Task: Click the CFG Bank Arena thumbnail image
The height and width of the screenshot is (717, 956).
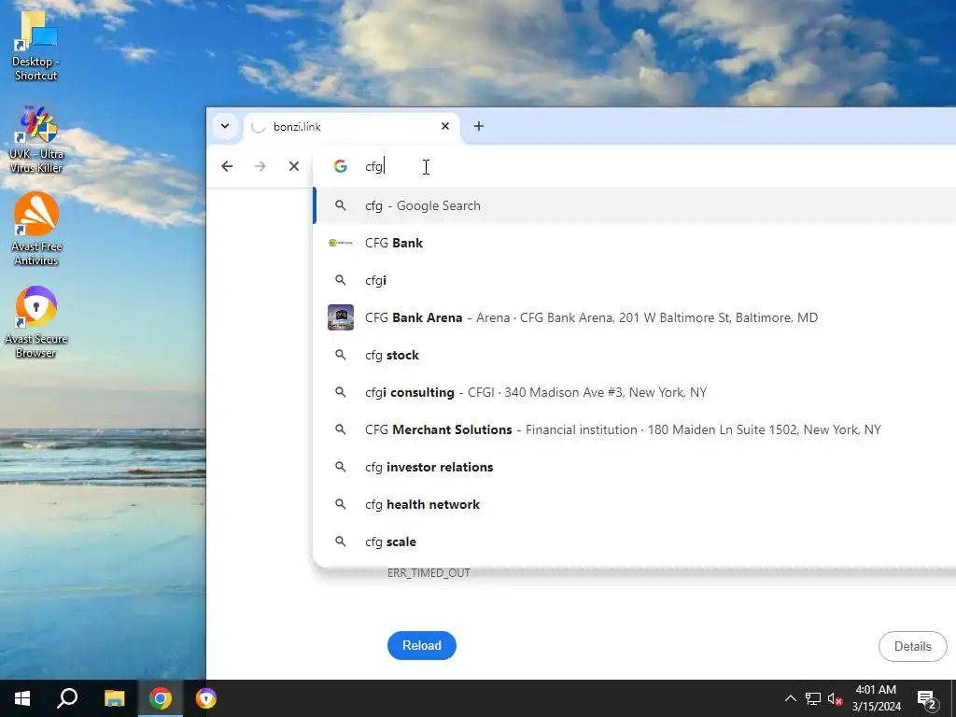Action: 340,317
